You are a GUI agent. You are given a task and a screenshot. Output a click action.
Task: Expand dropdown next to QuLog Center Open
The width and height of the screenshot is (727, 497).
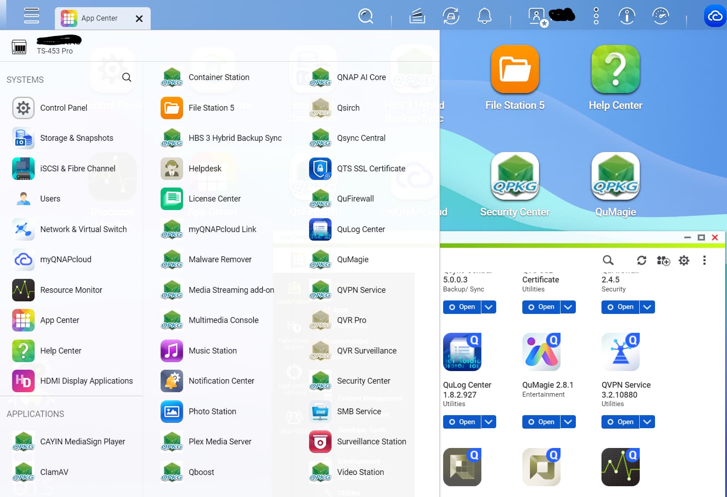coord(489,422)
